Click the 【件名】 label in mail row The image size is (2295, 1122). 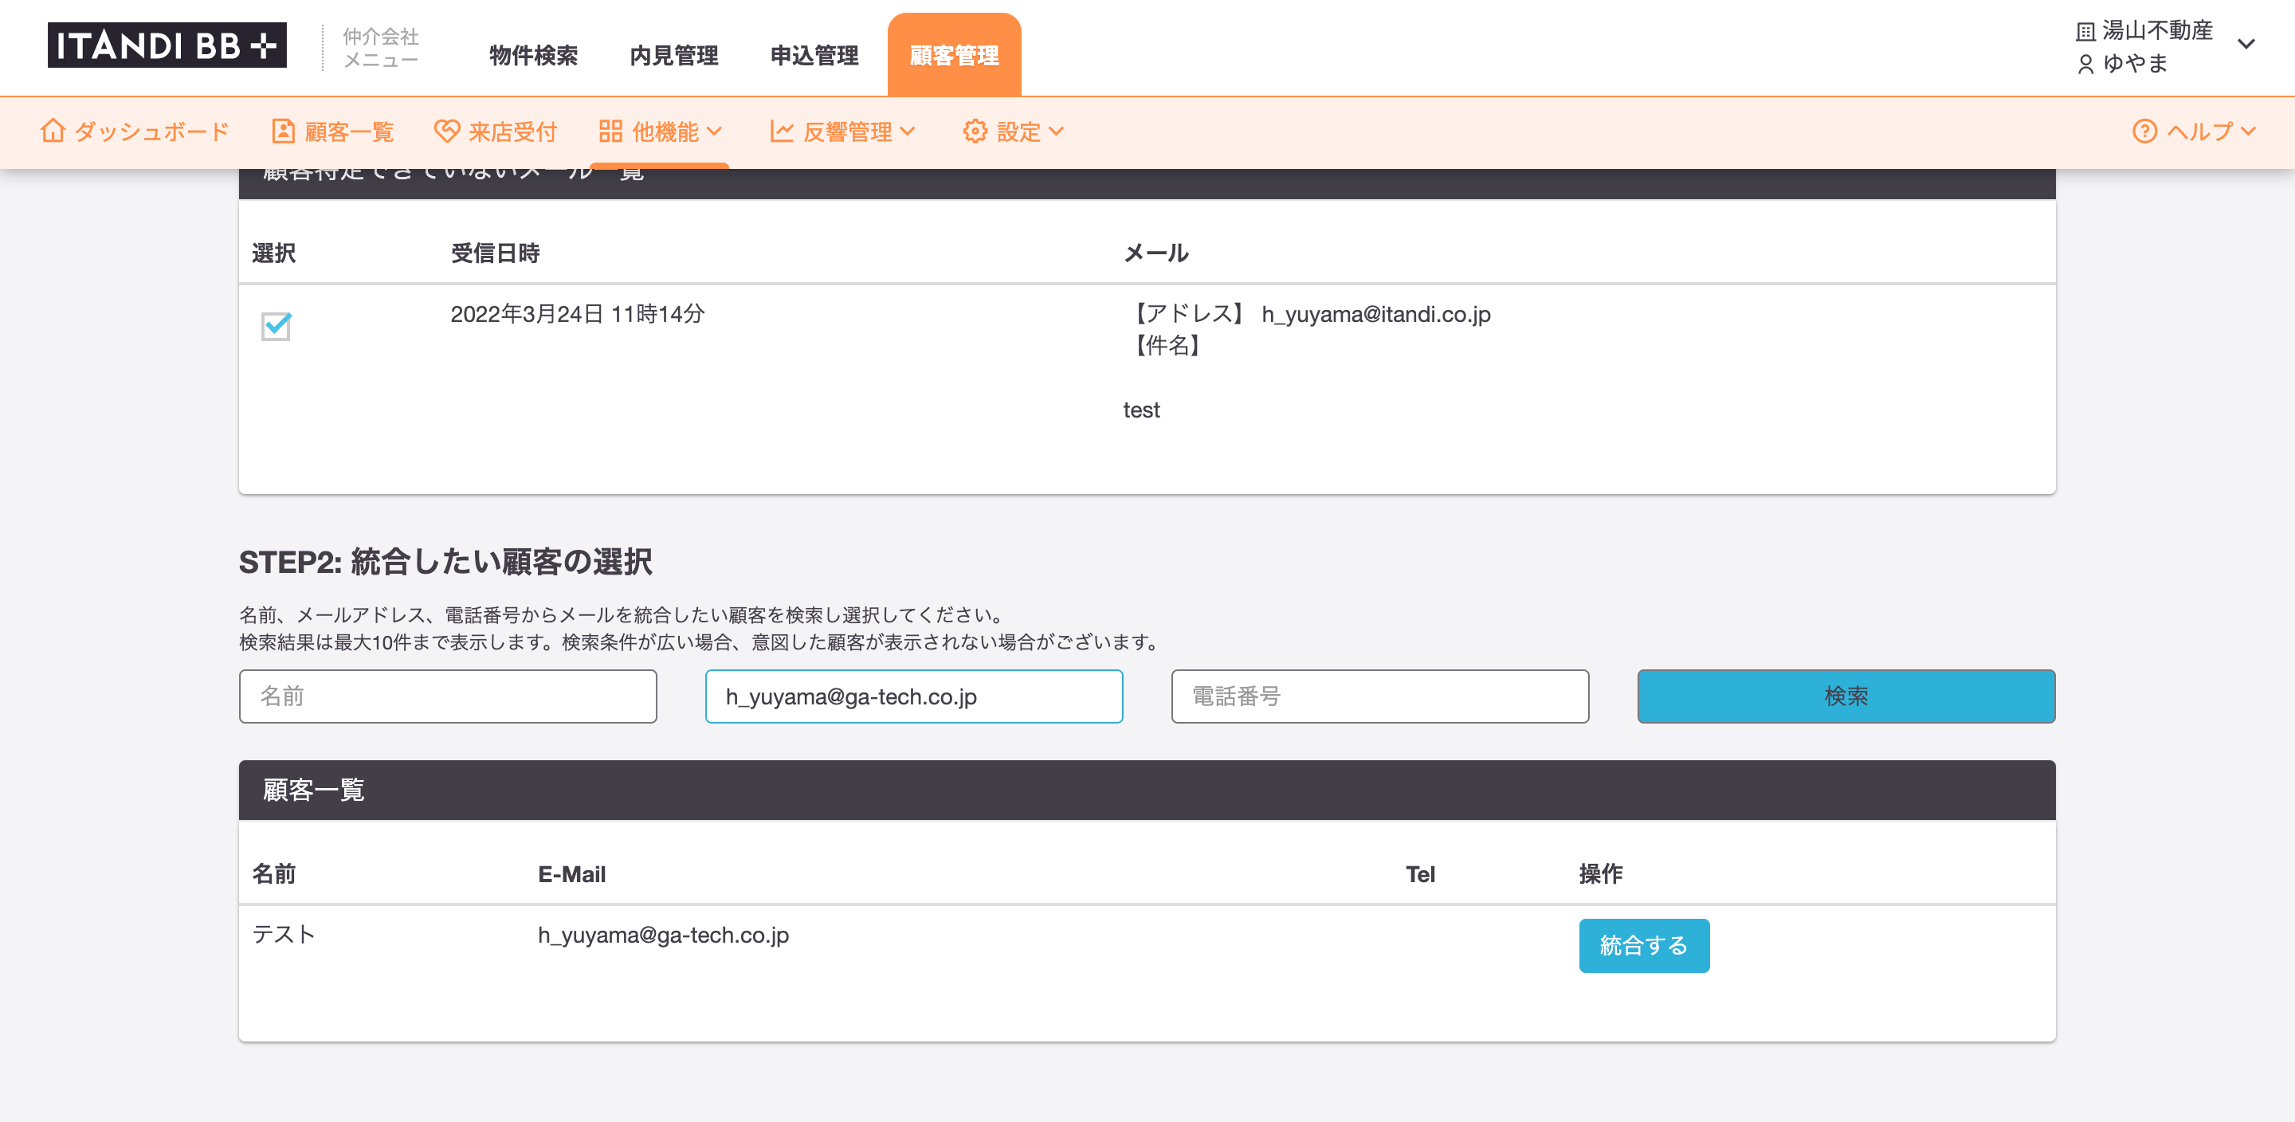click(1167, 345)
